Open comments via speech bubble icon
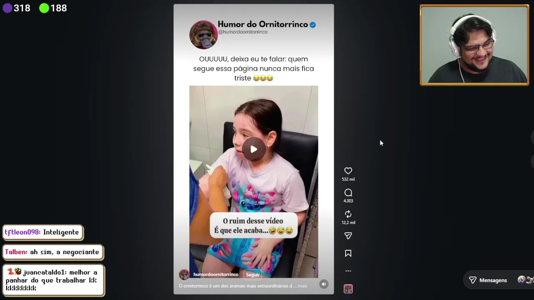 (x=348, y=192)
